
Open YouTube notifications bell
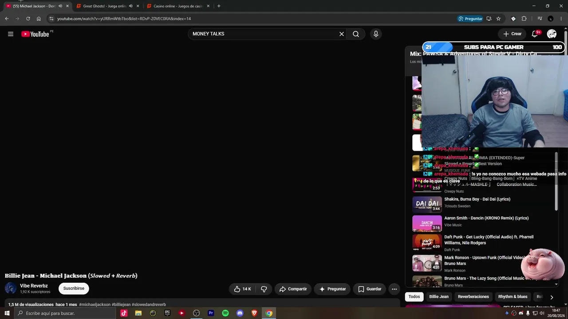tap(535, 34)
